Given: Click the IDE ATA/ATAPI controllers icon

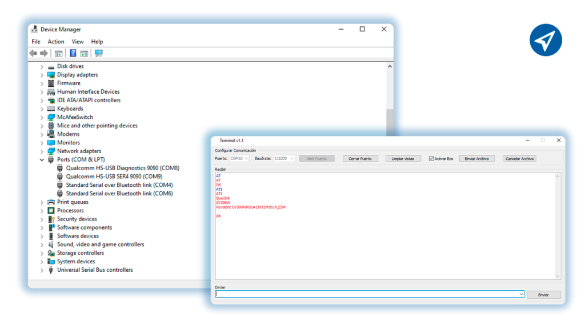Looking at the screenshot, I should click(x=51, y=101).
